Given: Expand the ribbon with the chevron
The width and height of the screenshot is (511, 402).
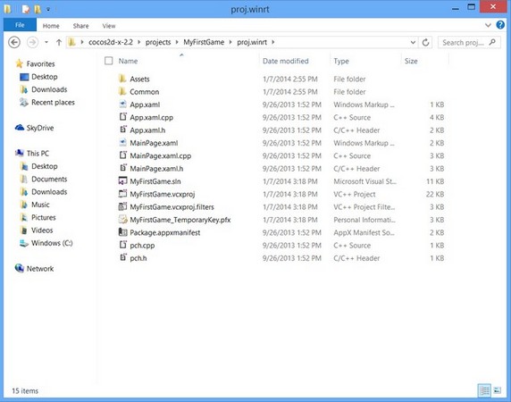Looking at the screenshot, I should click(x=488, y=25).
